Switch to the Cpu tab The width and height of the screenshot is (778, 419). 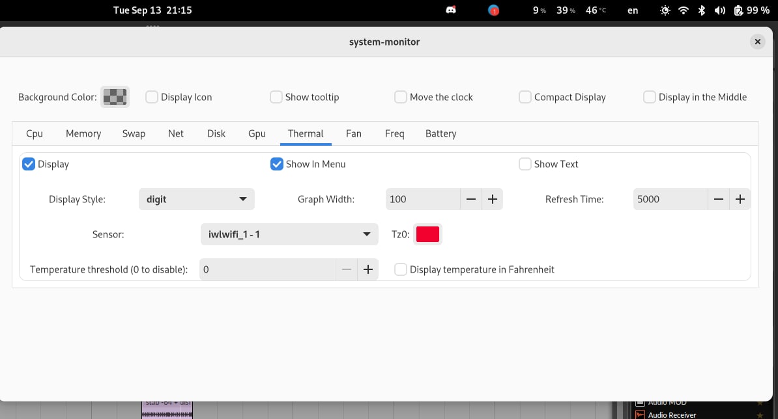(35, 133)
